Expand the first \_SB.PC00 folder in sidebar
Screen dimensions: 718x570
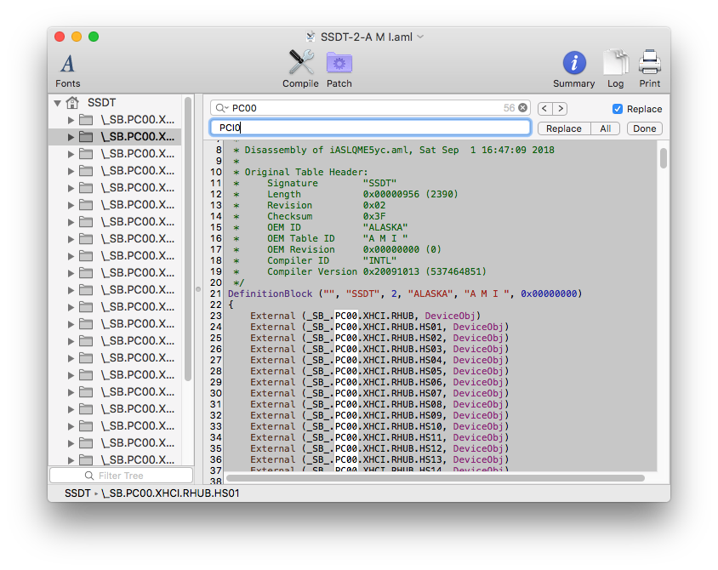tap(71, 119)
